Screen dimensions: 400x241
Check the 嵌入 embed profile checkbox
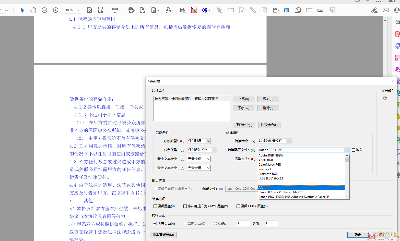(x=354, y=150)
